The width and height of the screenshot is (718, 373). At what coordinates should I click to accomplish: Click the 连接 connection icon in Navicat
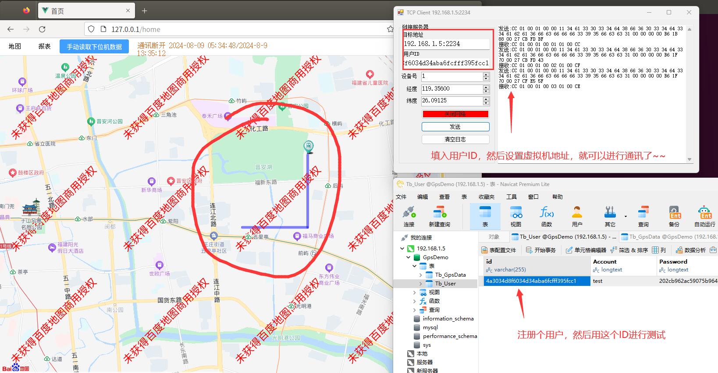(x=409, y=217)
